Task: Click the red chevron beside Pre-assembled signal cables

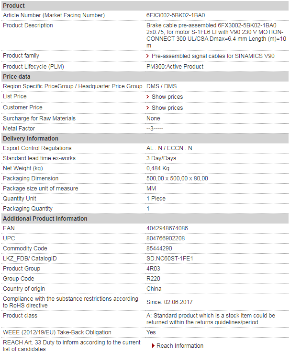Action: [147, 56]
